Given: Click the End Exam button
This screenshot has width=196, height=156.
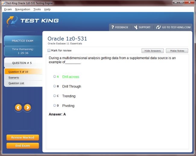Looking at the screenshot, I should (23, 146).
